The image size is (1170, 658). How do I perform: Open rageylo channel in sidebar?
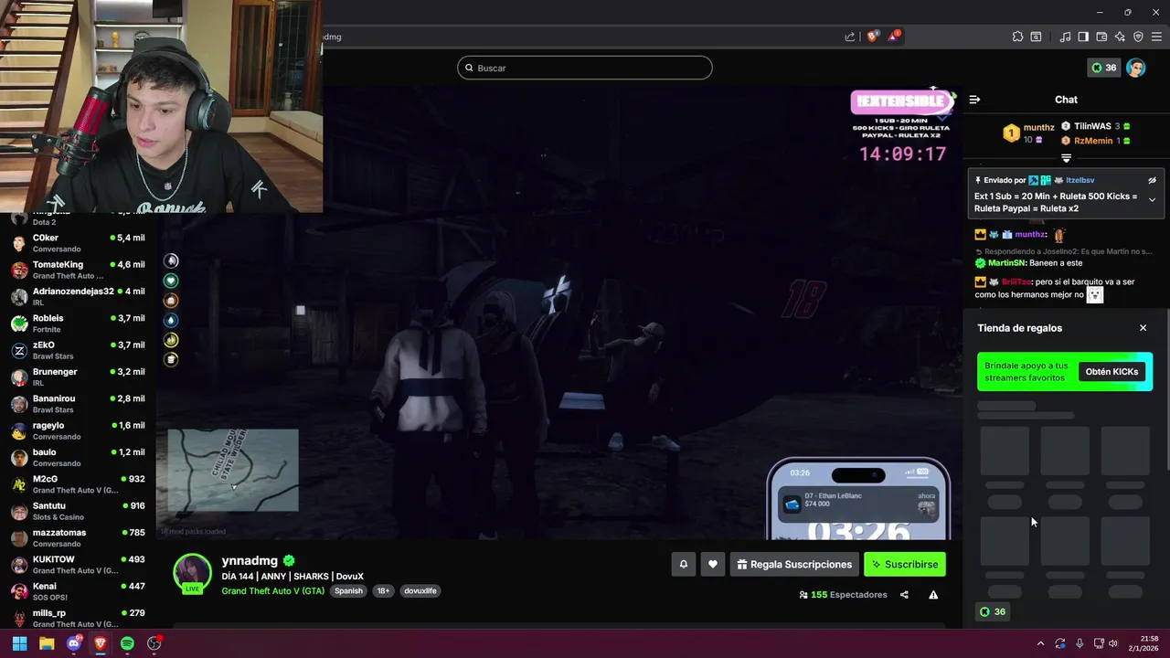coord(78,430)
